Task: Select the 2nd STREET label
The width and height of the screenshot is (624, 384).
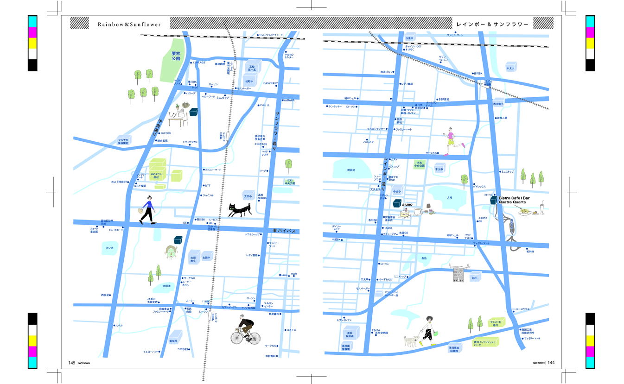Action: point(119,182)
